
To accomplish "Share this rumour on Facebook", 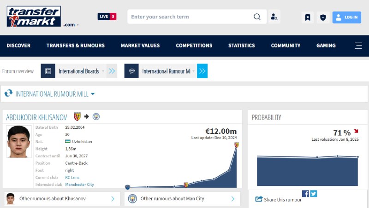I will coord(305,194).
